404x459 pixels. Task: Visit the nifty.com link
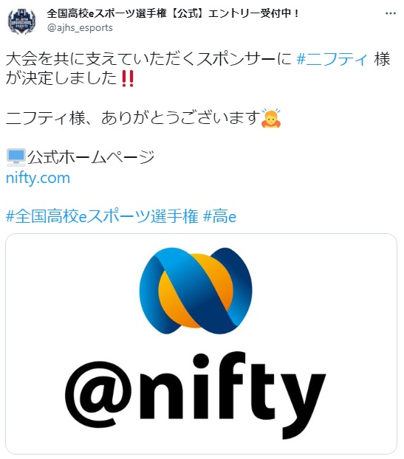click(x=38, y=178)
